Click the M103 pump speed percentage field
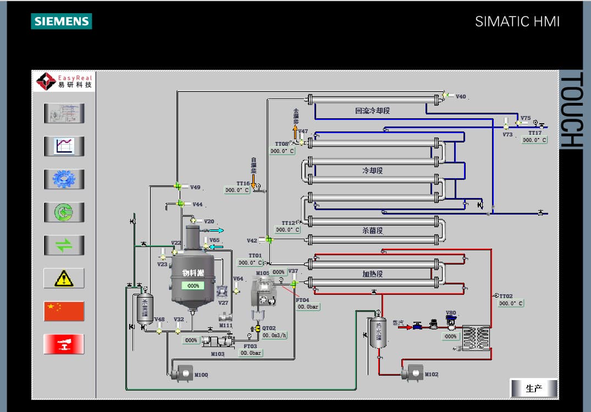Screen dimensions: 591x412 tap(191, 340)
